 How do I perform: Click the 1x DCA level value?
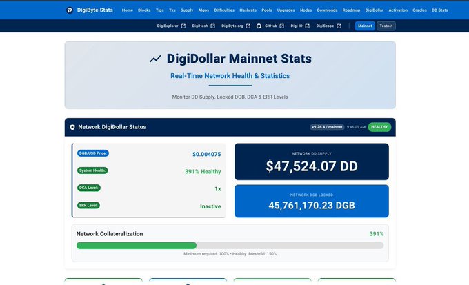point(218,189)
